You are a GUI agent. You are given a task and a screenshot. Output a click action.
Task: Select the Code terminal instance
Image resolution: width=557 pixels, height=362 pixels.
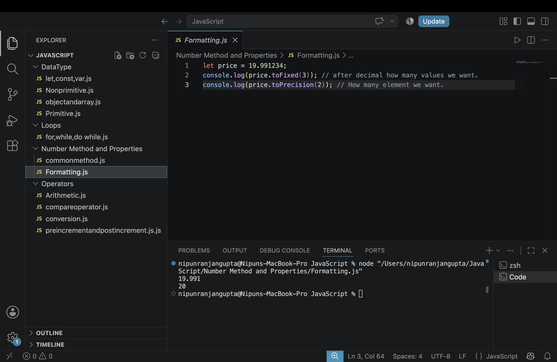click(x=525, y=277)
